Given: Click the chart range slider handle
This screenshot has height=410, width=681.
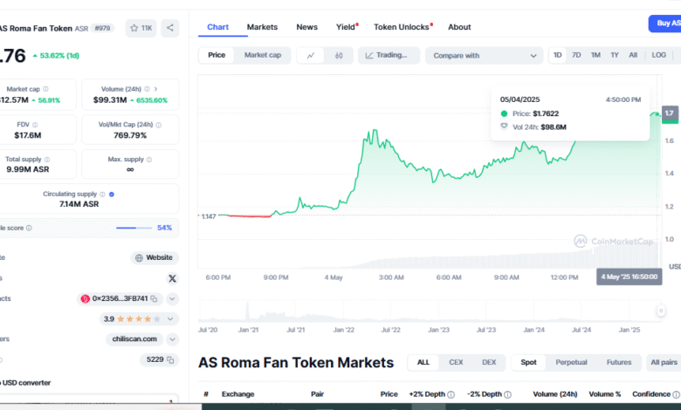Looking at the screenshot, I should tap(661, 311).
